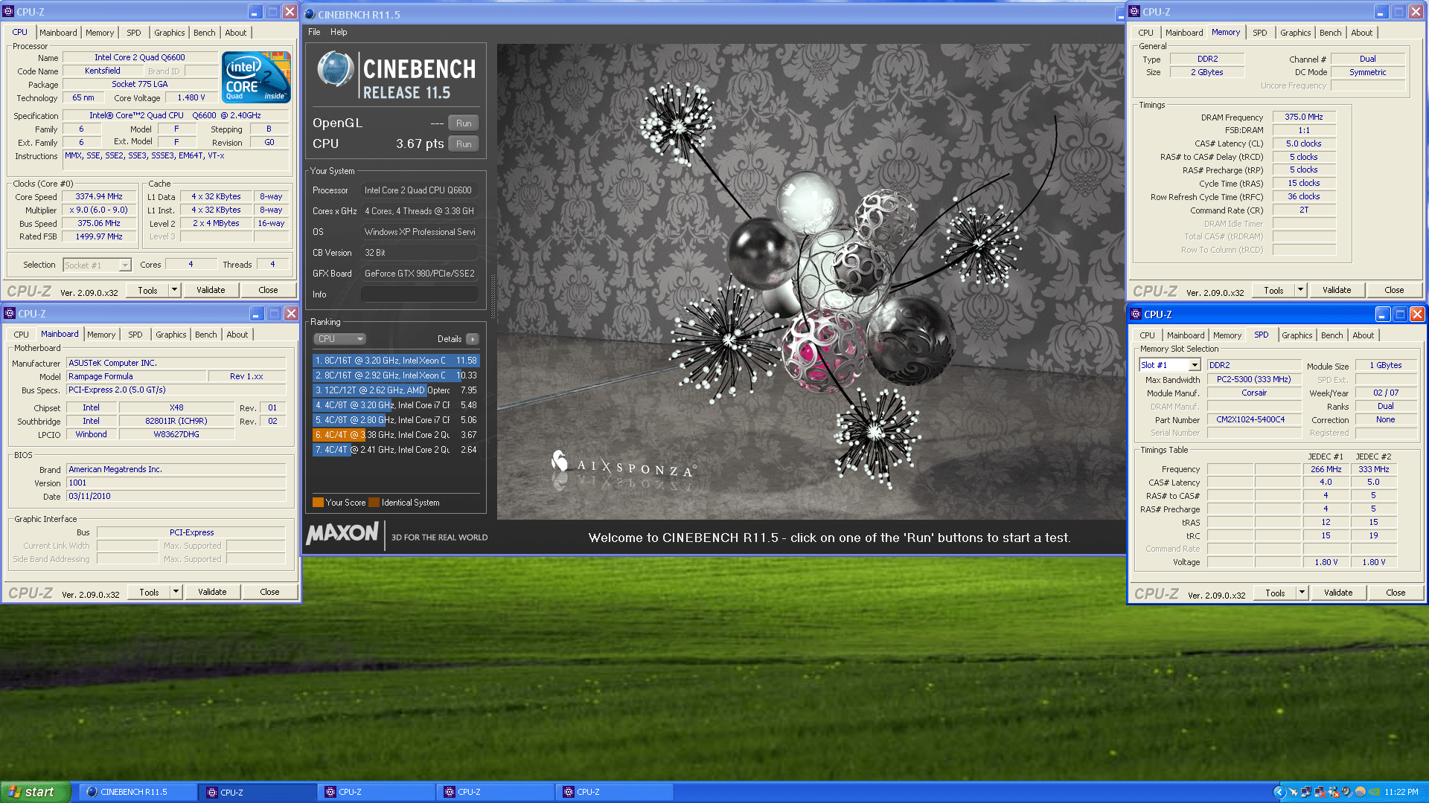Select ranking row 7 scoring 2.64
Screen dimensions: 1429x803
pos(396,450)
